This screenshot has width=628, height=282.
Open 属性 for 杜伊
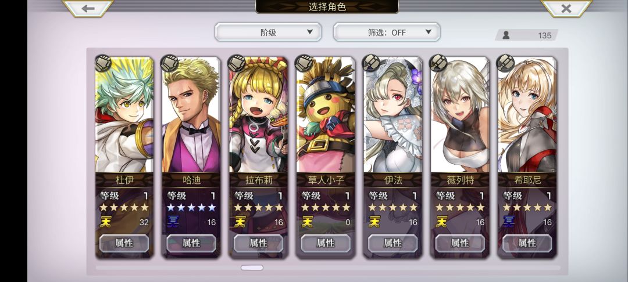click(124, 243)
